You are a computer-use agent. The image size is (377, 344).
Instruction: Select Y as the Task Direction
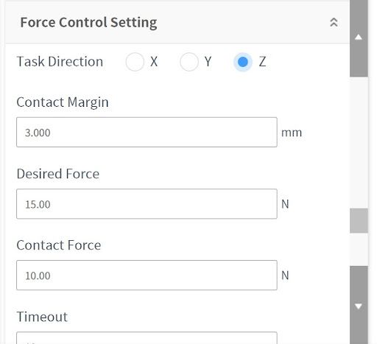click(x=189, y=62)
